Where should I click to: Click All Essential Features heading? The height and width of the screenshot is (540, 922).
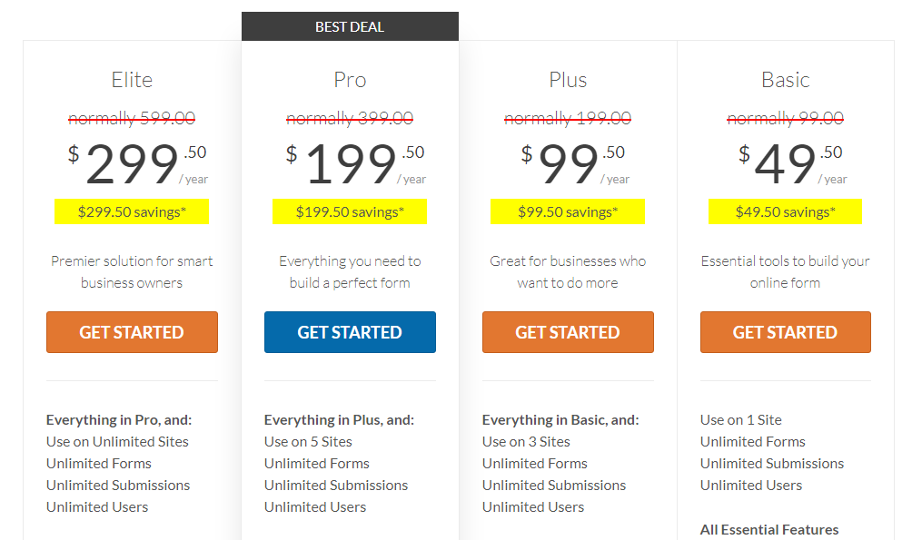[769, 529]
